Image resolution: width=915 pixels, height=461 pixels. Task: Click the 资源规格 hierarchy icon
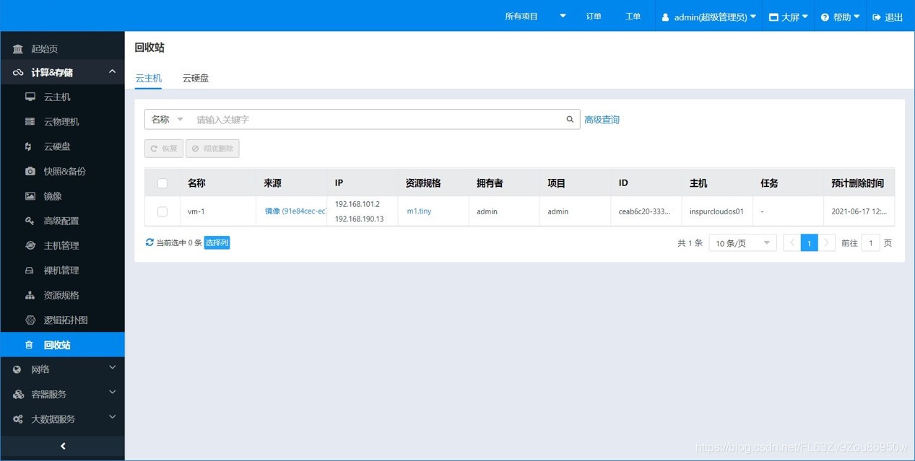(x=30, y=295)
